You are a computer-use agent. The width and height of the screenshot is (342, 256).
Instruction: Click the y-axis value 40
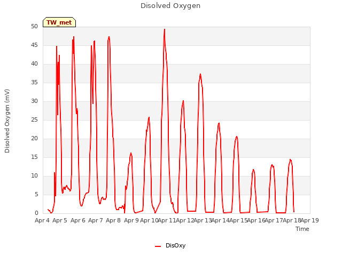click(x=34, y=64)
